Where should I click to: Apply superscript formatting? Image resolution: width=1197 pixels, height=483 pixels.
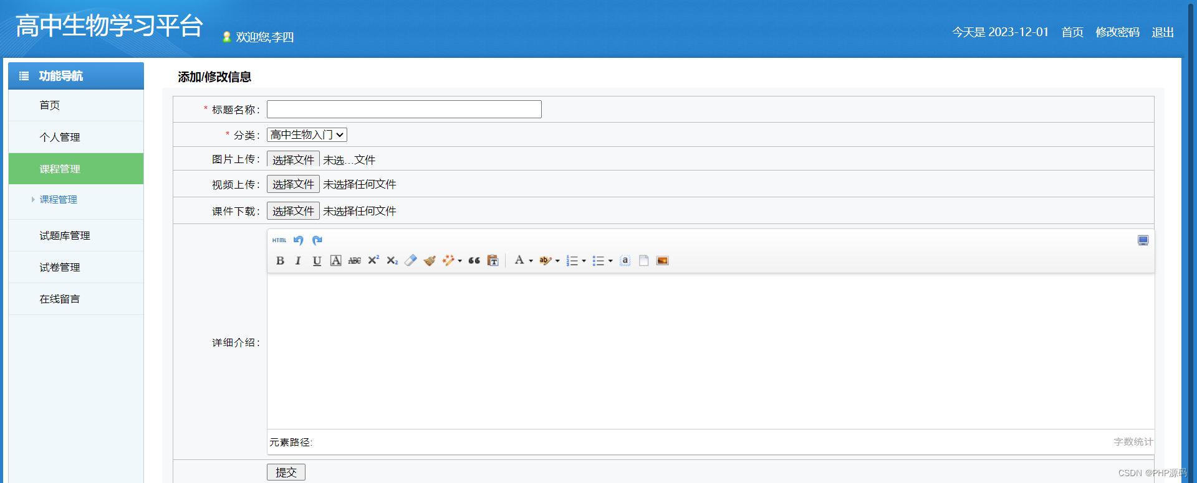pyautogui.click(x=373, y=261)
